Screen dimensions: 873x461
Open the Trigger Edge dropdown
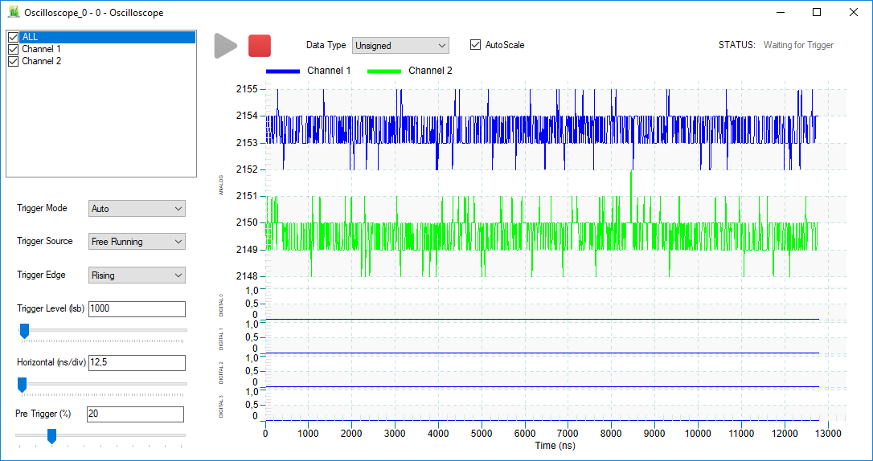137,275
